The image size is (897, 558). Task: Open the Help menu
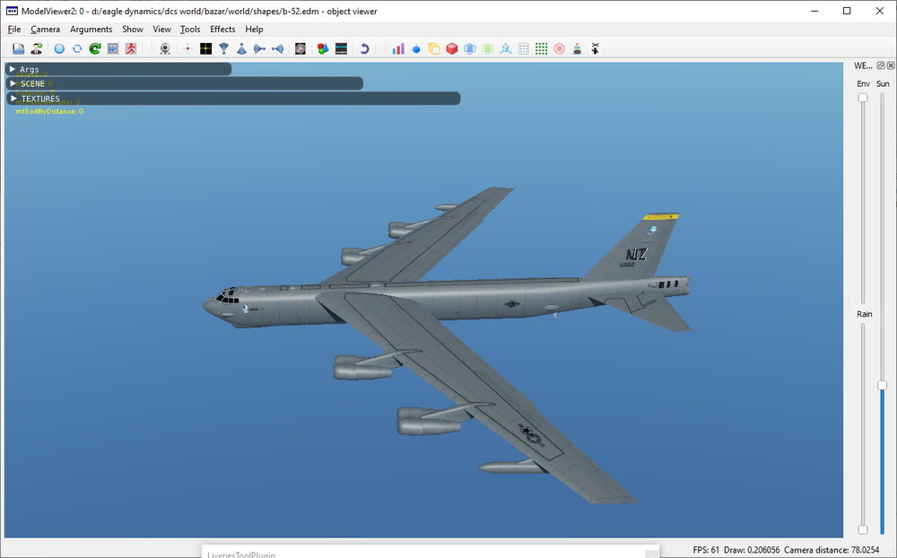coord(254,30)
